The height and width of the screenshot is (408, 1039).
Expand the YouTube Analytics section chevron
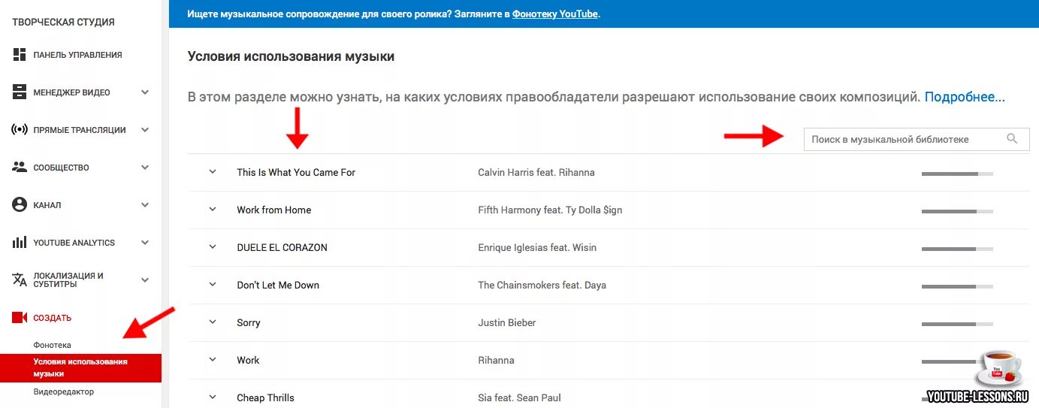click(145, 243)
